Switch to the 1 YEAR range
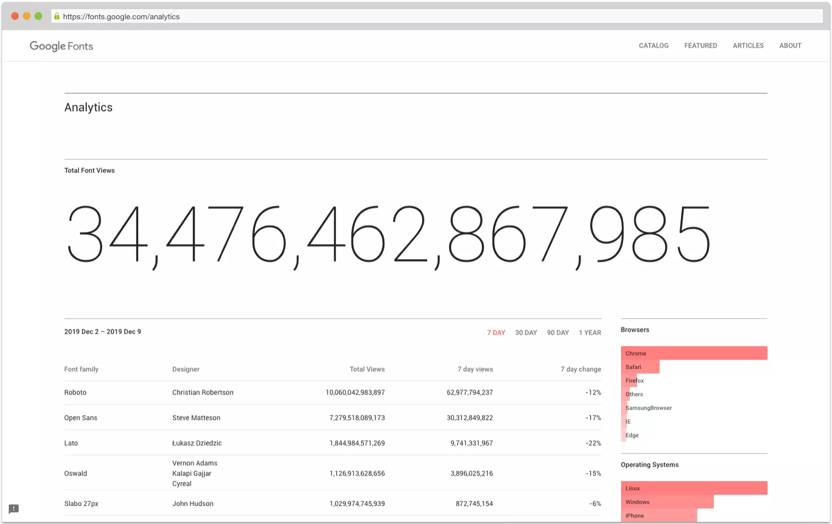This screenshot has height=524, width=832. tap(590, 333)
